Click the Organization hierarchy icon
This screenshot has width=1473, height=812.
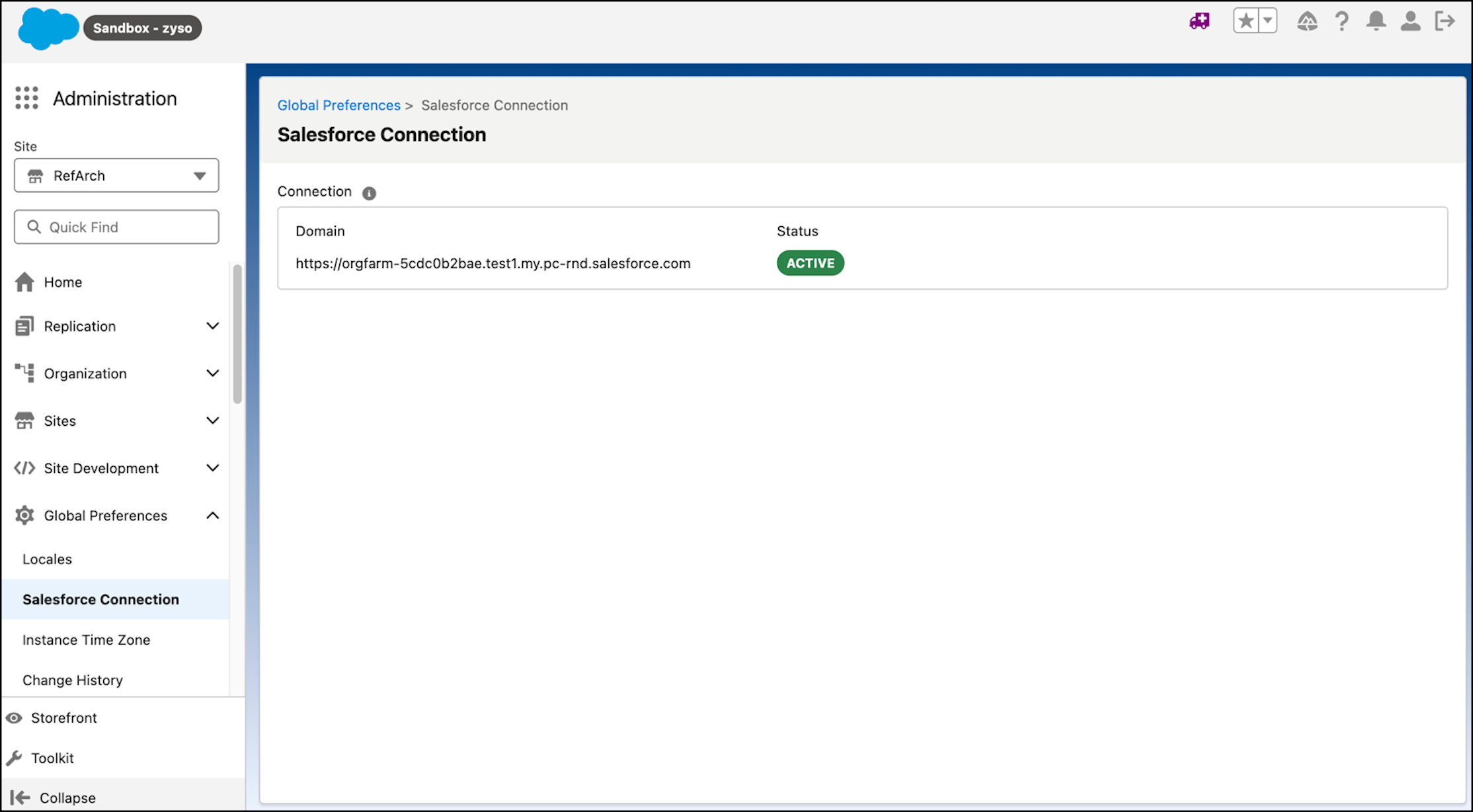click(x=24, y=373)
